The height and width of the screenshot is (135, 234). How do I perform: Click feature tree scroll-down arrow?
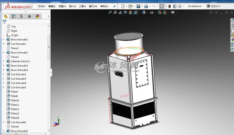(49, 130)
